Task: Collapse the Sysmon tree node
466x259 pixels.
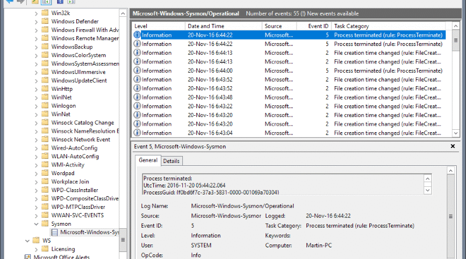Action: click(36, 223)
